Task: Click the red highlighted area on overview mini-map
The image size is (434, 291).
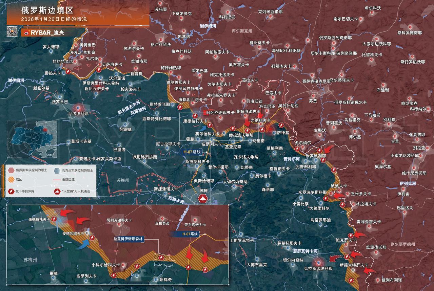Action: (45, 129)
